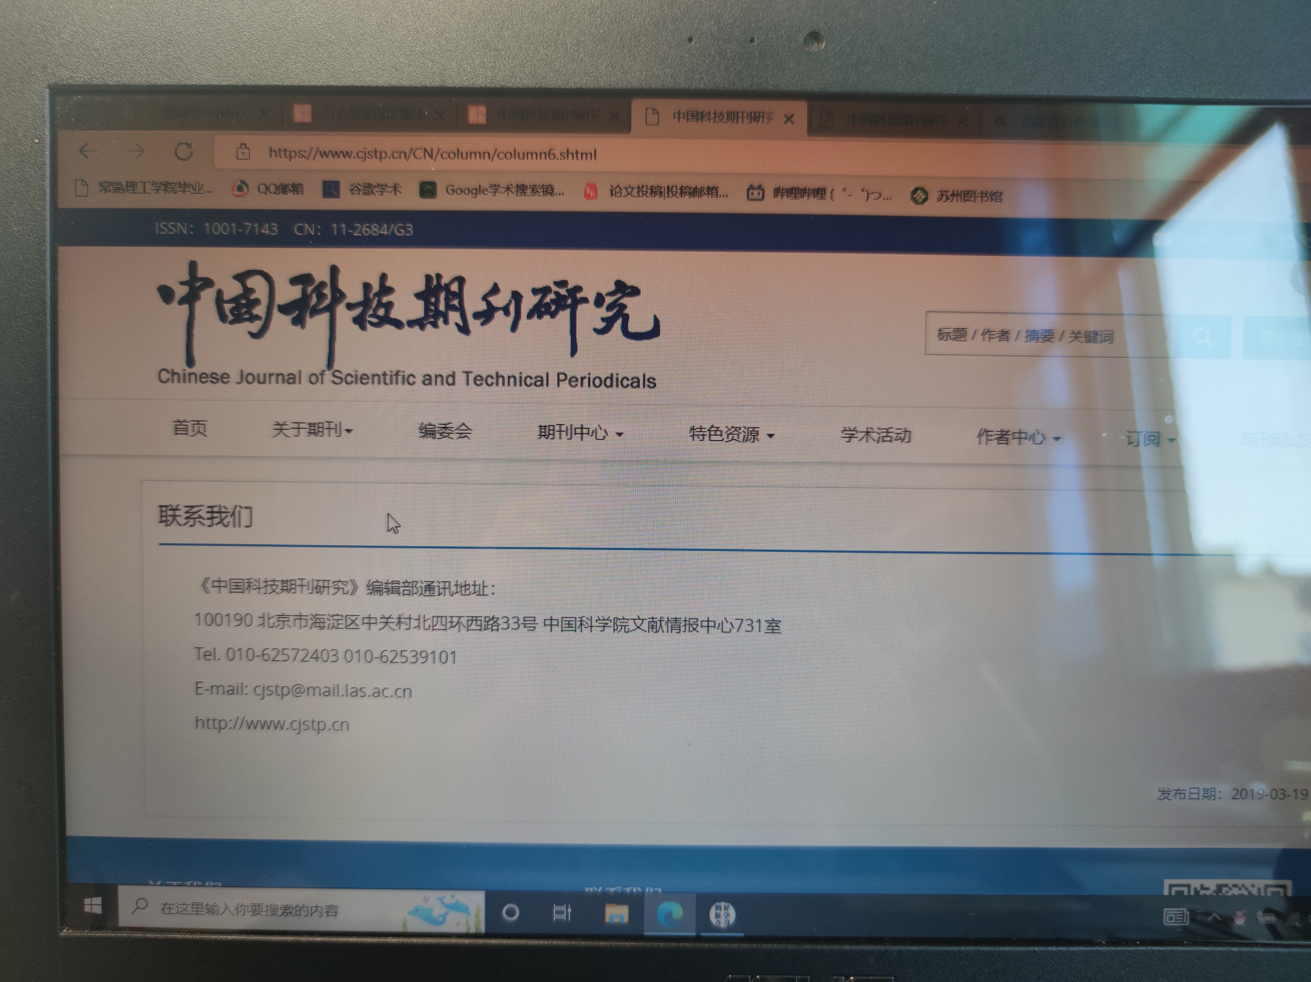Click the http://www.cjstp.cn link
The image size is (1311, 982).
[272, 724]
